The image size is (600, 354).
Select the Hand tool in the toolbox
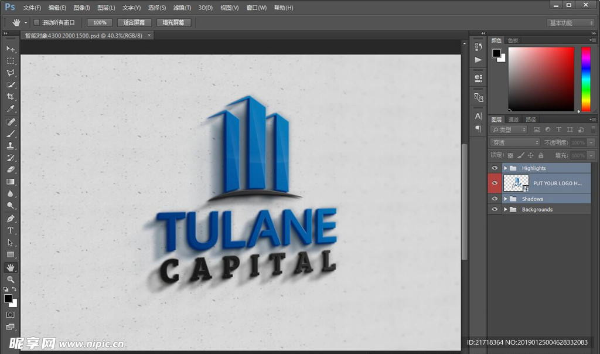pos(11,267)
